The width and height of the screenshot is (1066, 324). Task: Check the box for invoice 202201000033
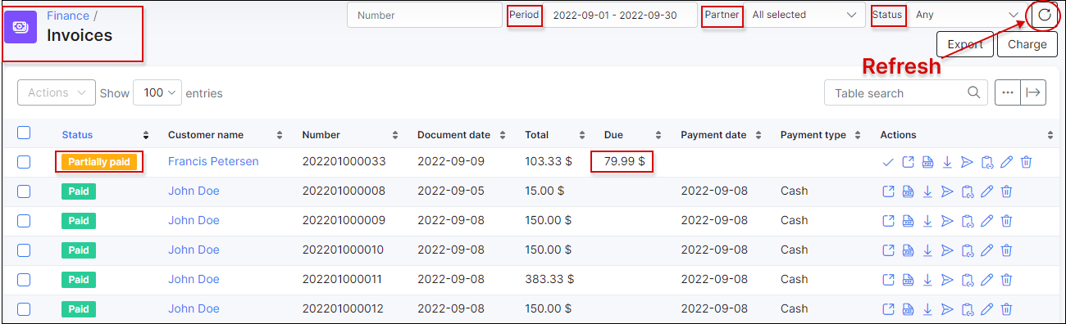tap(24, 162)
